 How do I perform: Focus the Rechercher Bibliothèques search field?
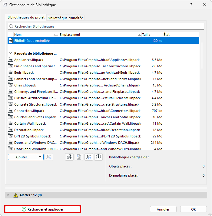click(x=106, y=26)
